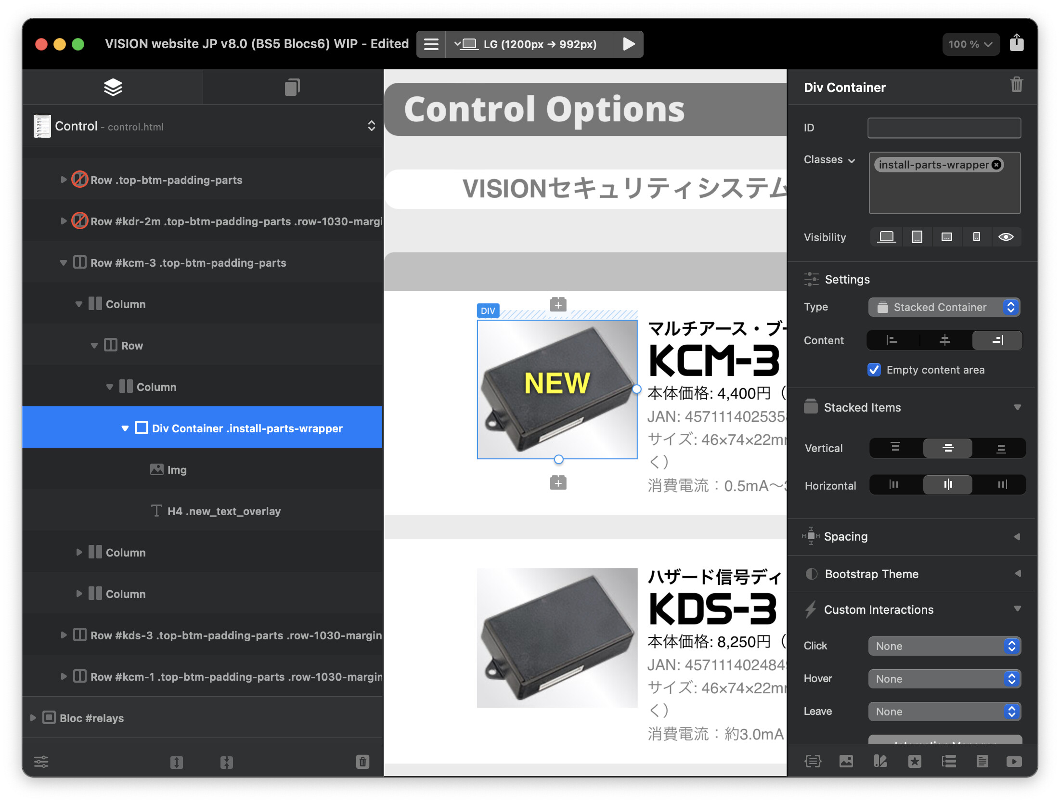1060x803 pixels.
Task: Toggle the eye visibility icon
Action: tap(1006, 237)
